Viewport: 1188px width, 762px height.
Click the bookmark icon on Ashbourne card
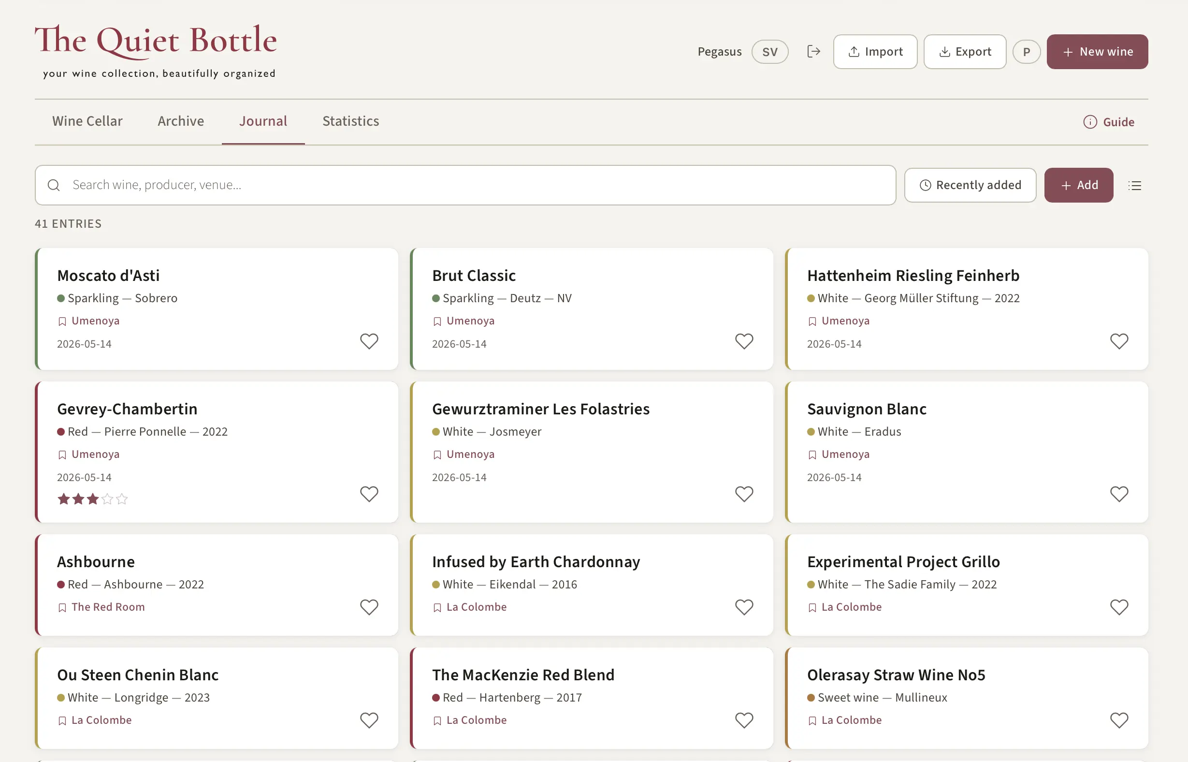pyautogui.click(x=62, y=608)
